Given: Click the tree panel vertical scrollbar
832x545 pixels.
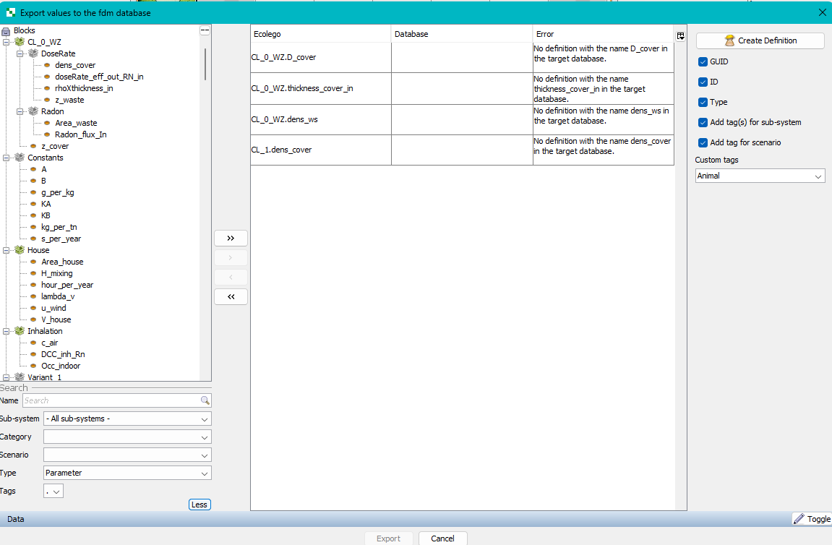Looking at the screenshot, I should coord(205,65).
